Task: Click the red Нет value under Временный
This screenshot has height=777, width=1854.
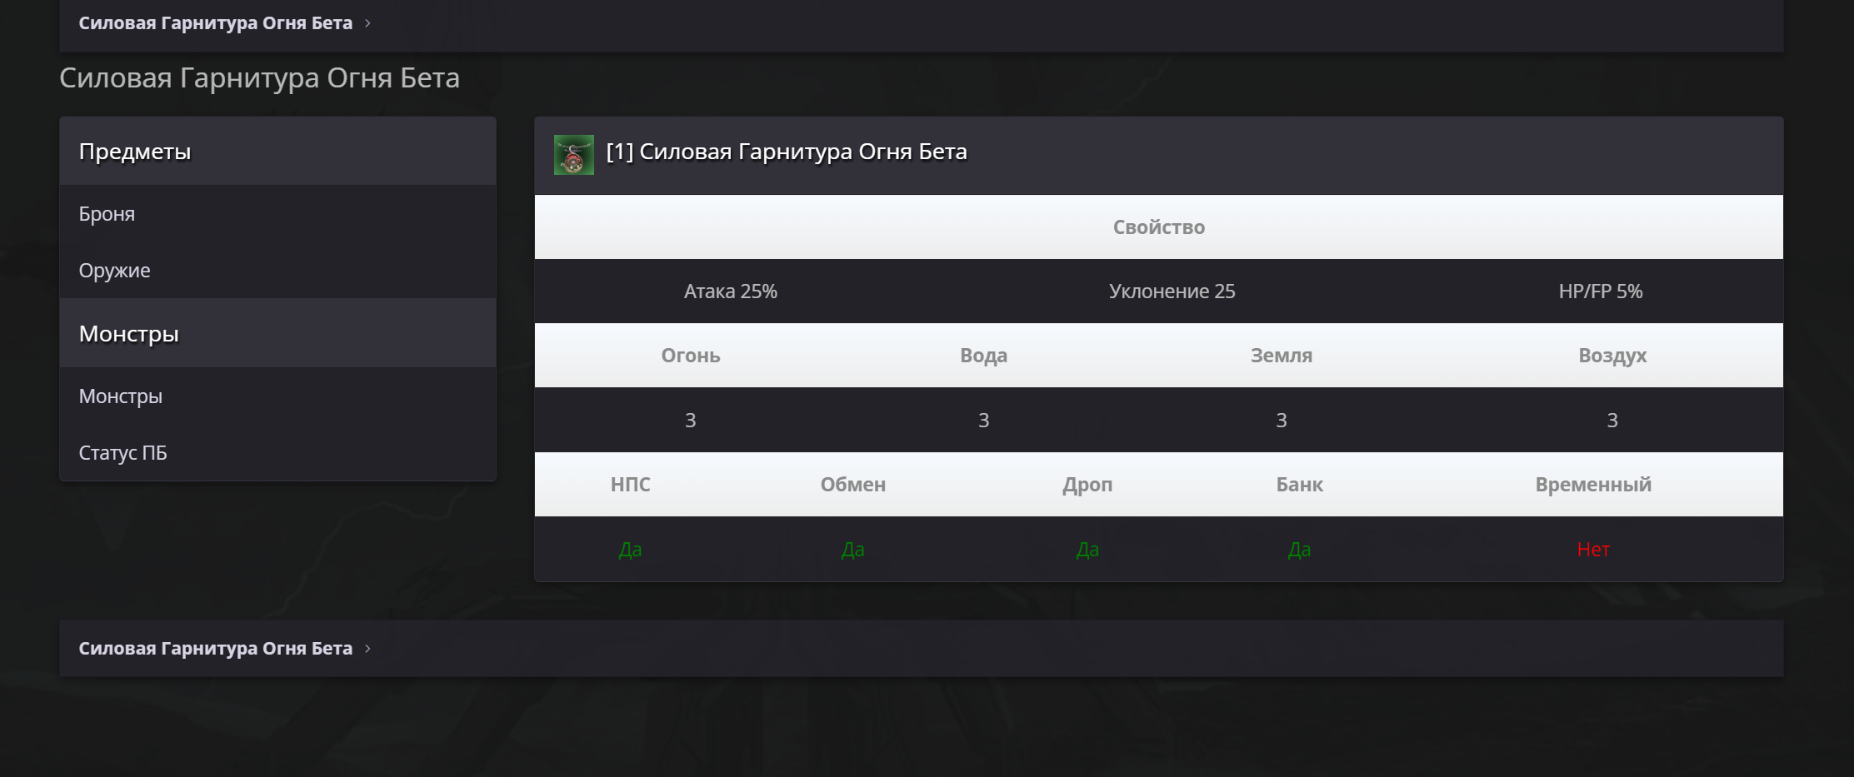Action: [x=1593, y=550]
